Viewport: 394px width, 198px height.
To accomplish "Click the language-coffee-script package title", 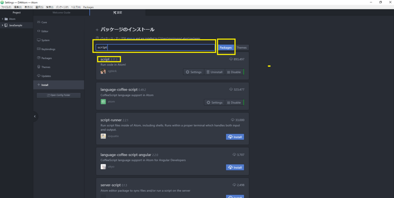I will [119, 90].
